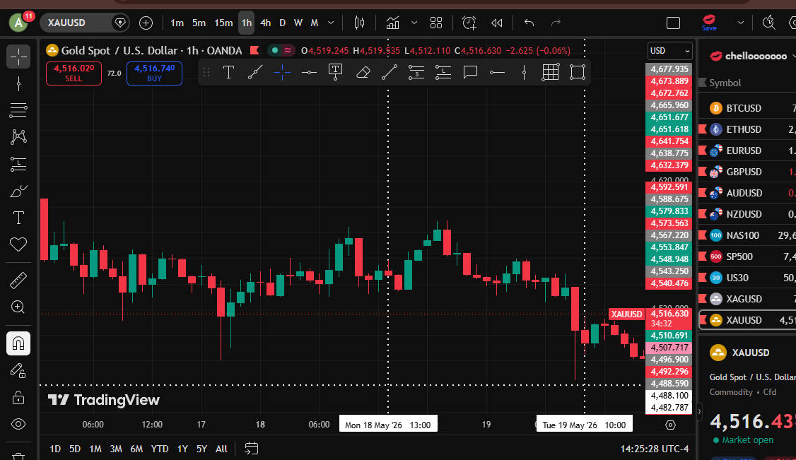
Task: Save the chart layout
Action: [709, 23]
